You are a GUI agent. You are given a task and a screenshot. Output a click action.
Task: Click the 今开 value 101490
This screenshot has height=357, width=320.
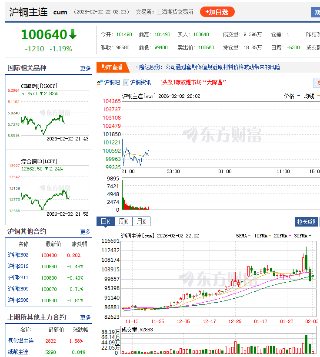click(124, 34)
